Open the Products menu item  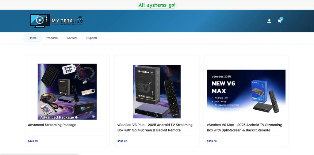[x=52, y=38]
